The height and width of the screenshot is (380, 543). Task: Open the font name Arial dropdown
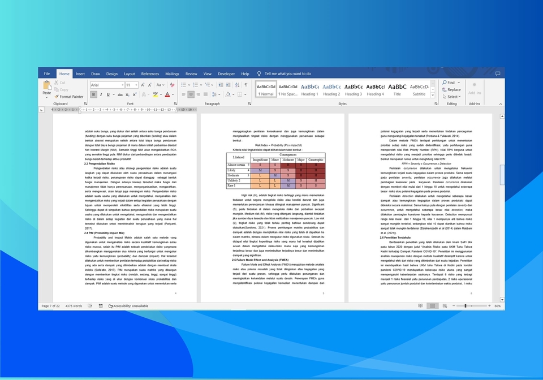coord(123,85)
